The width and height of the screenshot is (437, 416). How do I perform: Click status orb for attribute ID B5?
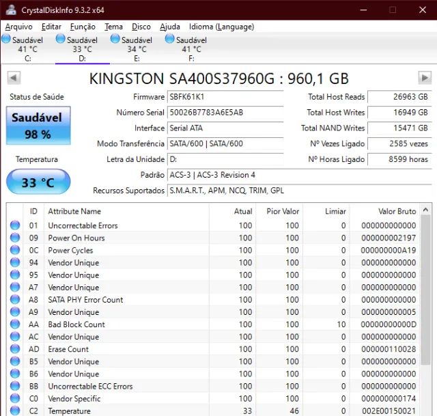15,361
